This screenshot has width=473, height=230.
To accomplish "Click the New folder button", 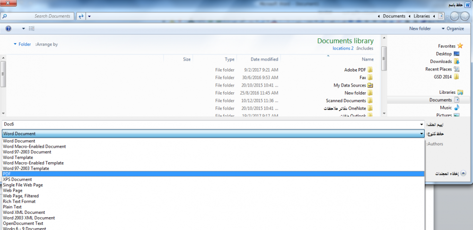I will coord(420,29).
